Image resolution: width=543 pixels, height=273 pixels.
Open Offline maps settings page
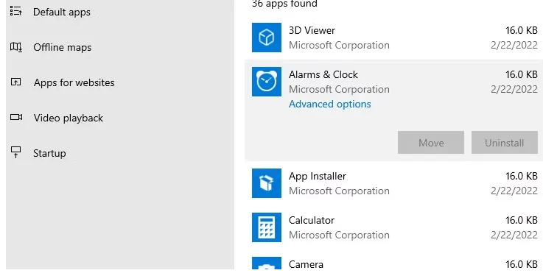coord(63,47)
